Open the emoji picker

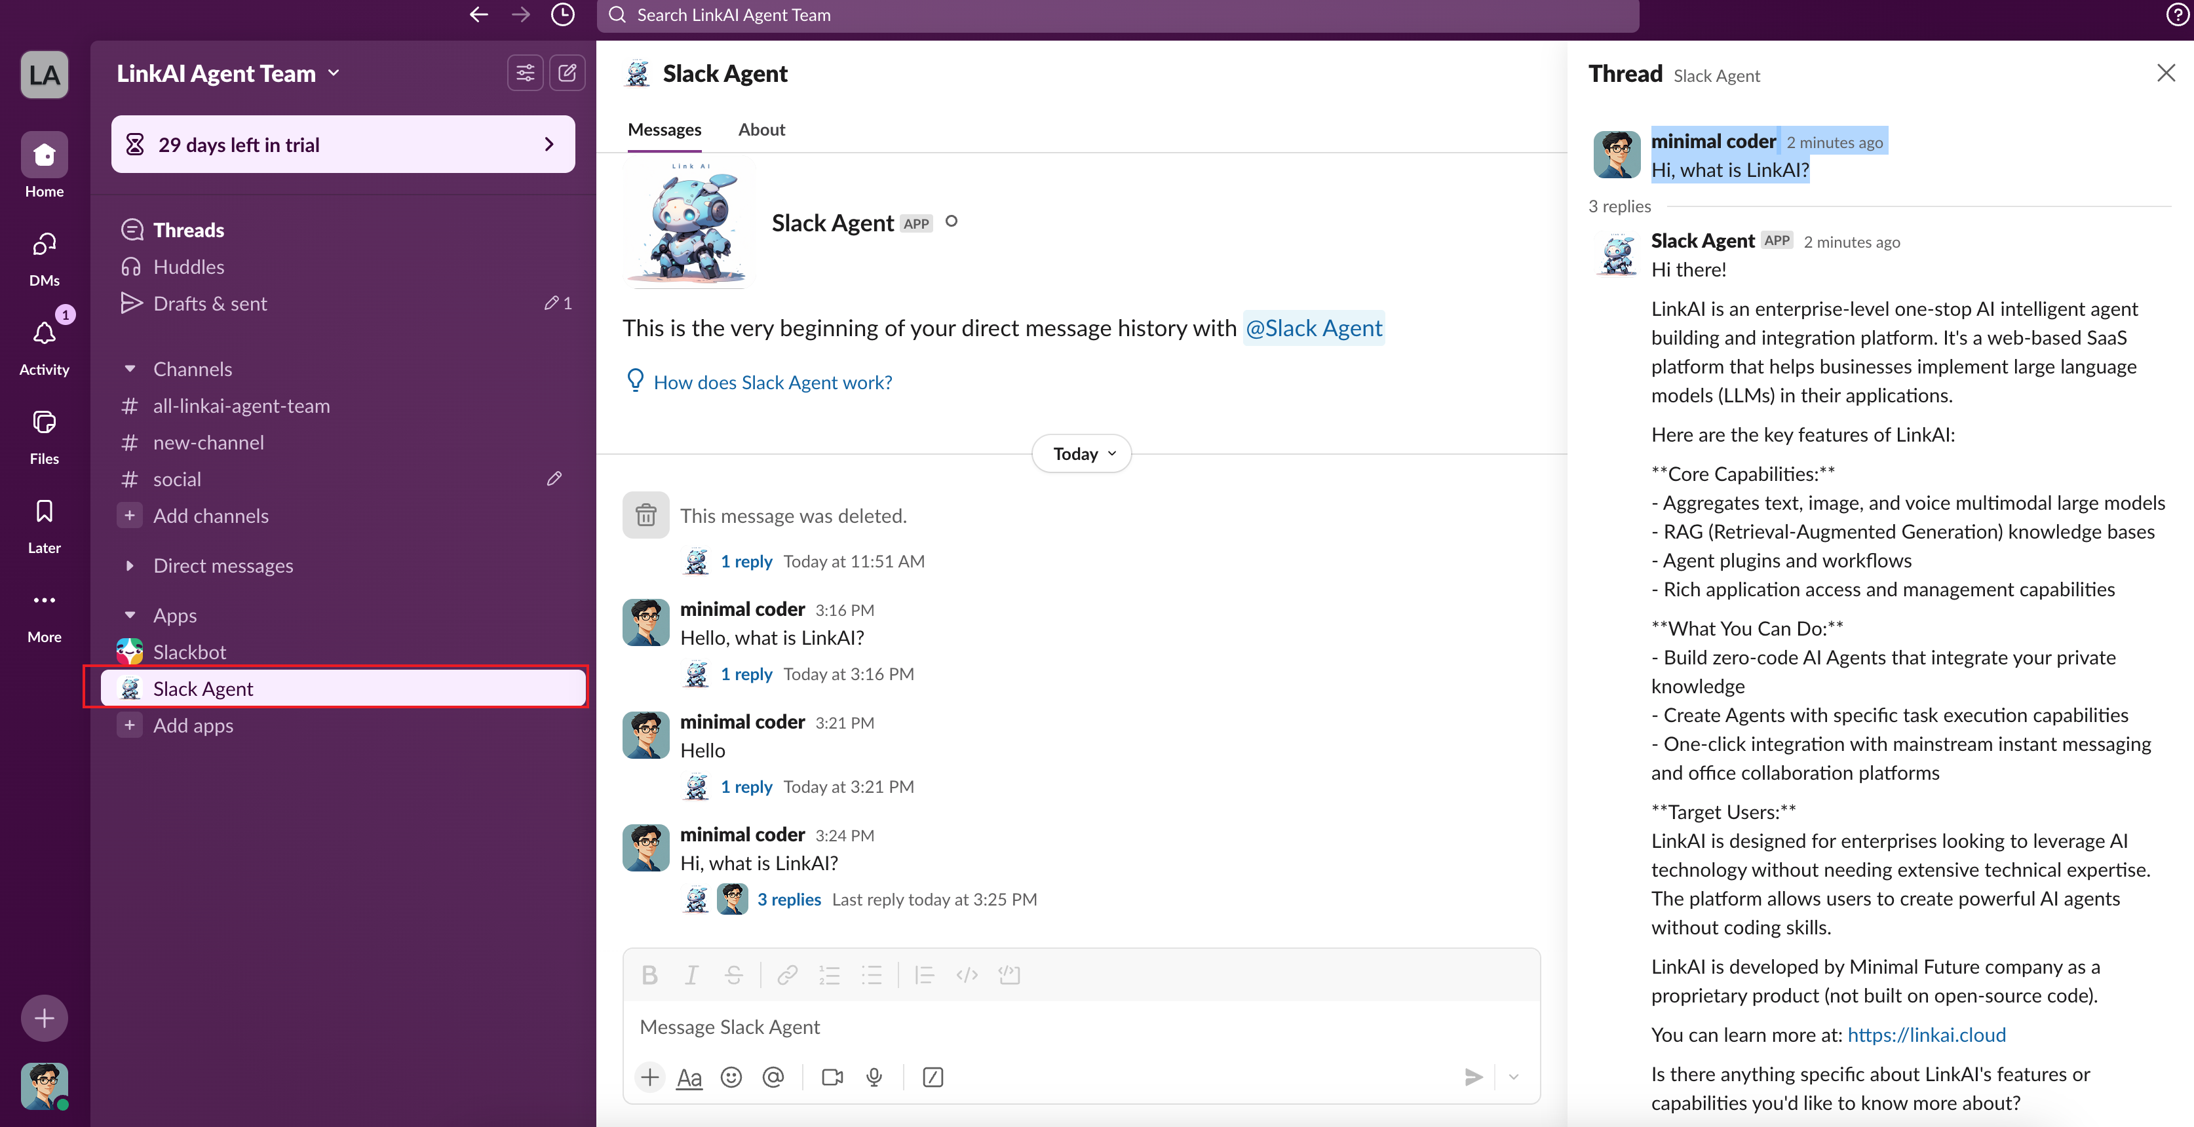[731, 1078]
